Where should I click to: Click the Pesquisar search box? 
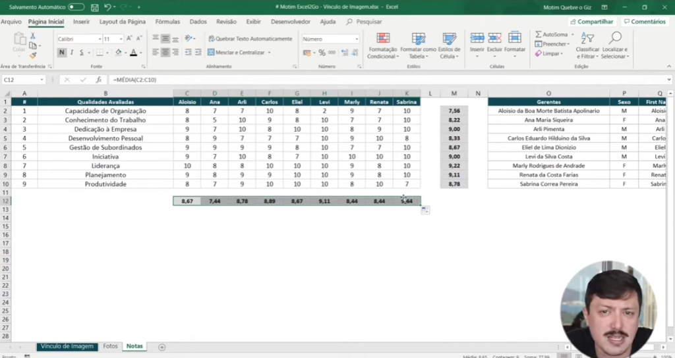tap(364, 22)
